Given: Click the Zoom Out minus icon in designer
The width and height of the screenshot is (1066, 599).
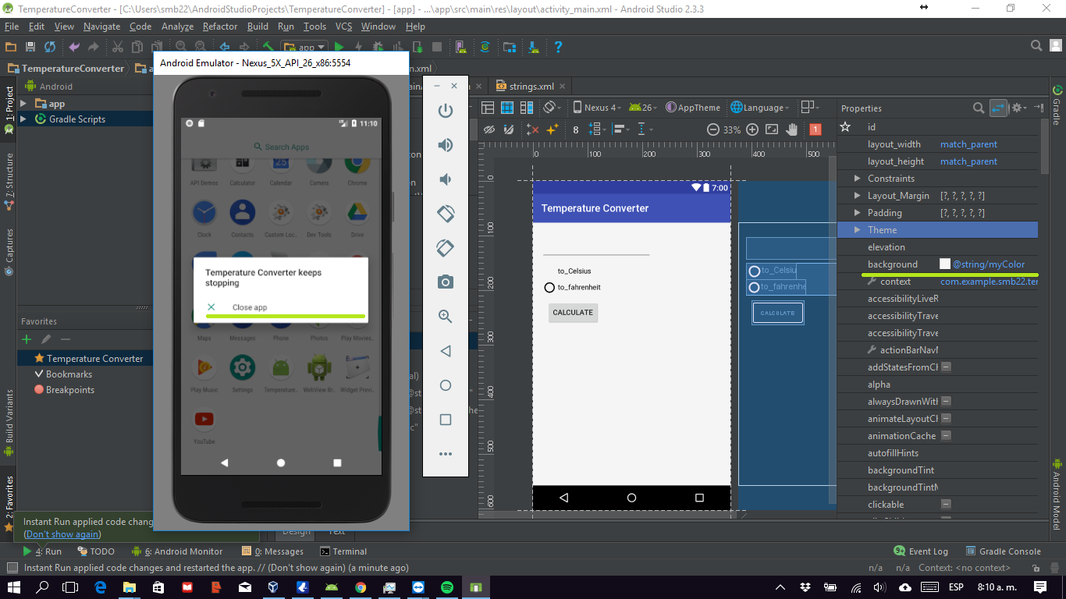Looking at the screenshot, I should [x=712, y=129].
